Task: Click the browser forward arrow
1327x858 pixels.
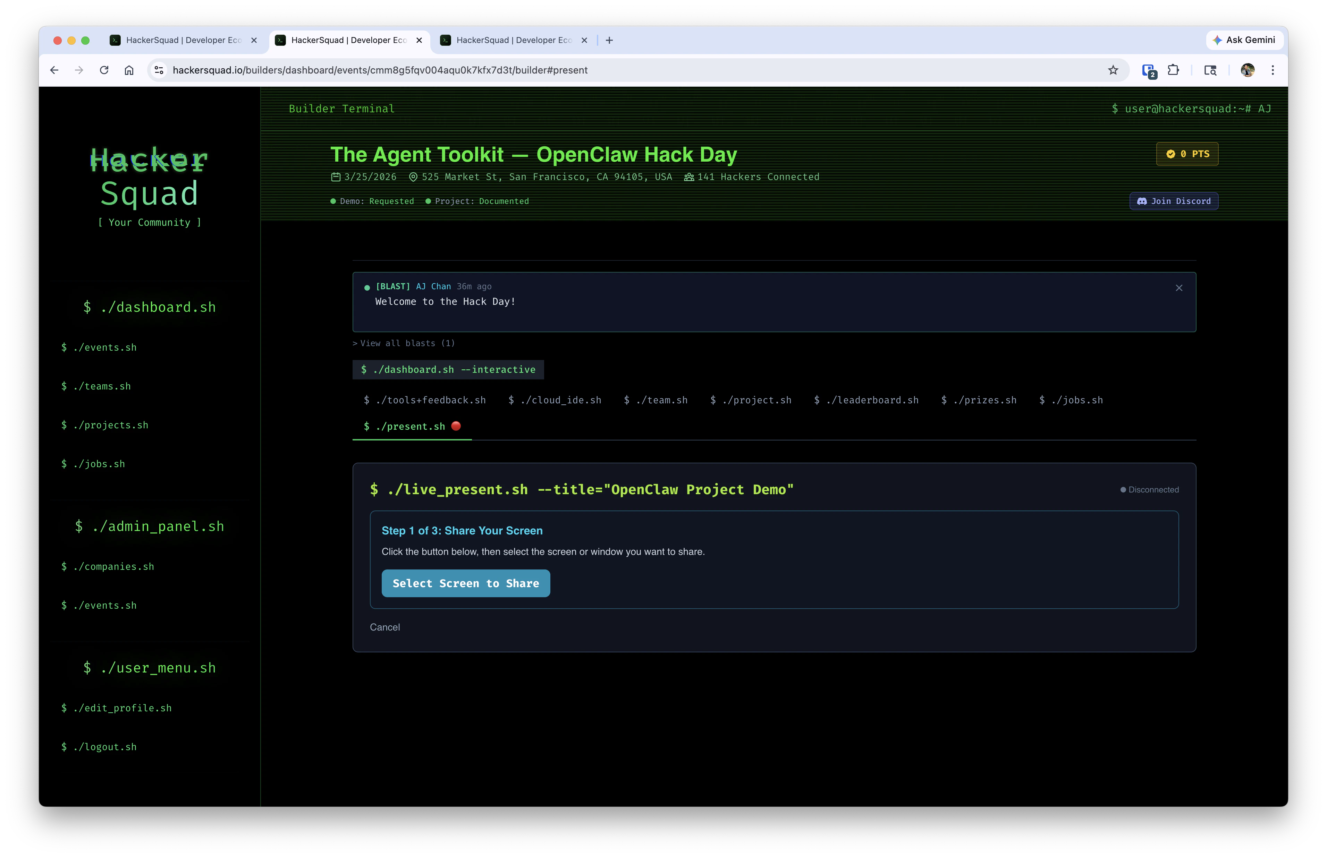Action: (x=79, y=70)
